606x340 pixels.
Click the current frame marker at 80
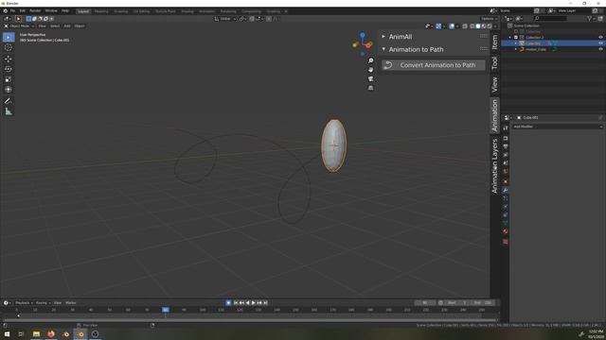tap(166, 310)
